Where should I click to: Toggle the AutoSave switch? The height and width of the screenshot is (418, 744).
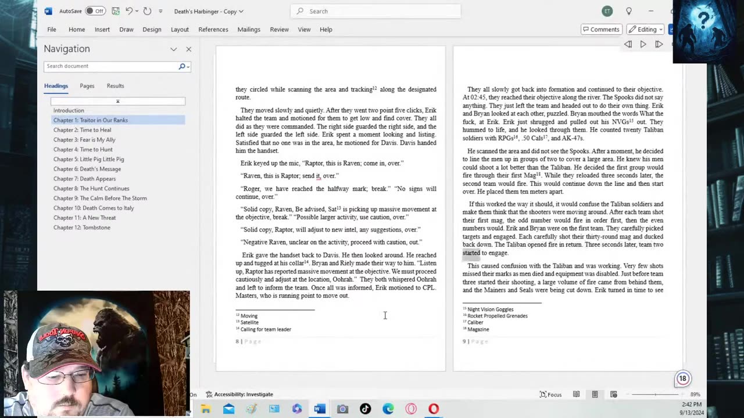point(94,11)
